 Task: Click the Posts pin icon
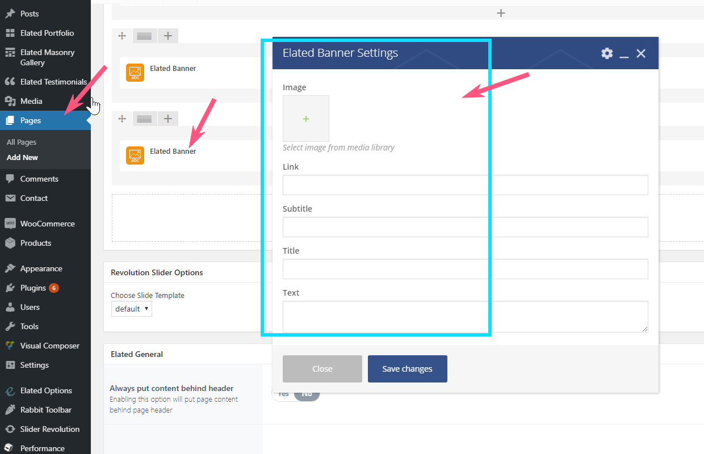(10, 14)
